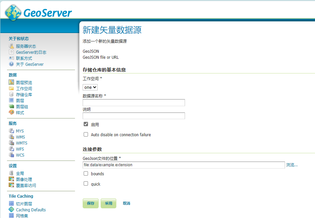Click the 新建矢量数据源 page heading
The width and height of the screenshot is (315, 218).
click(112, 30)
